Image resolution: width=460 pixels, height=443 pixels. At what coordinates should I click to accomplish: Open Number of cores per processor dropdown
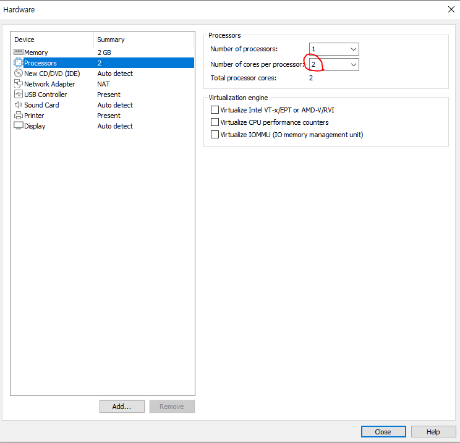coord(334,64)
